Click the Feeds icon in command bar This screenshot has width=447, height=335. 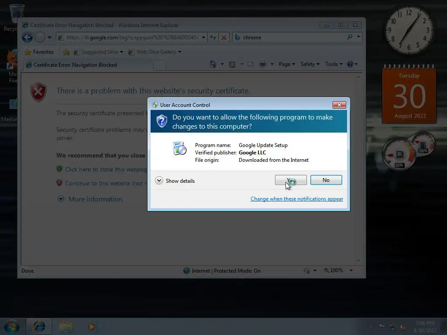pos(232,65)
